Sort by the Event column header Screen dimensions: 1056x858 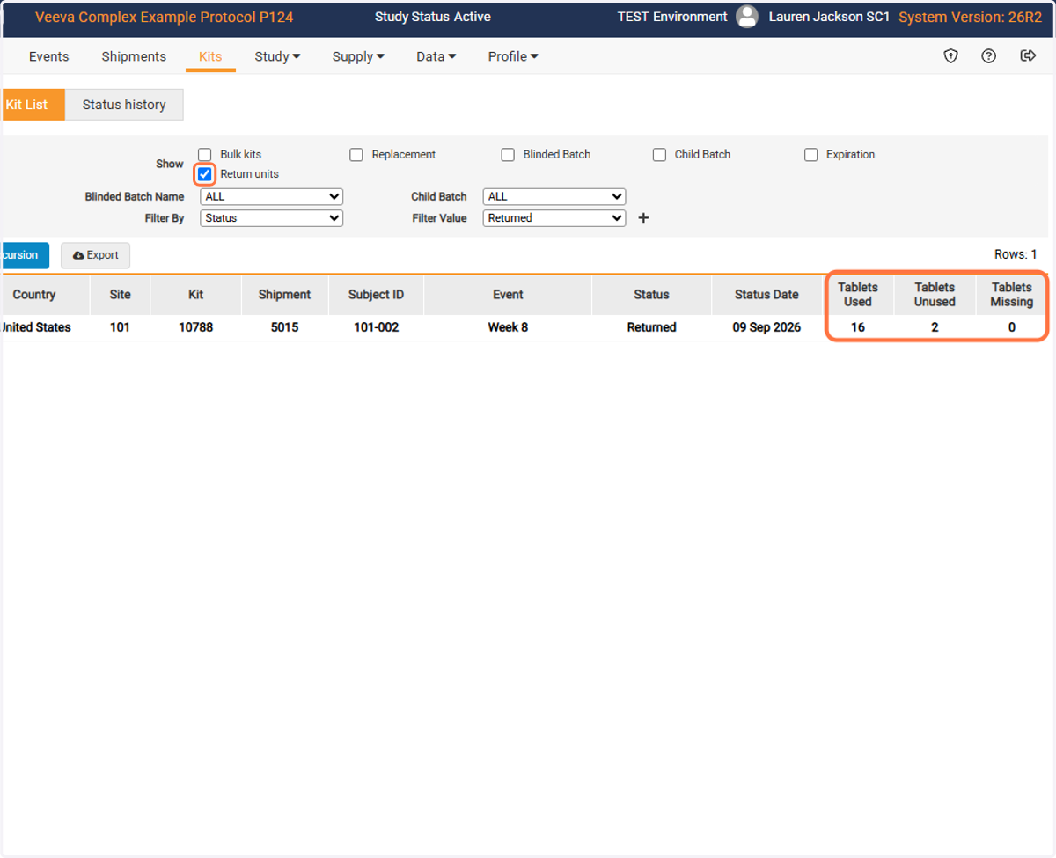pyautogui.click(x=508, y=295)
